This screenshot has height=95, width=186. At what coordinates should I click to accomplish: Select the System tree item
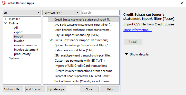(x=14, y=58)
